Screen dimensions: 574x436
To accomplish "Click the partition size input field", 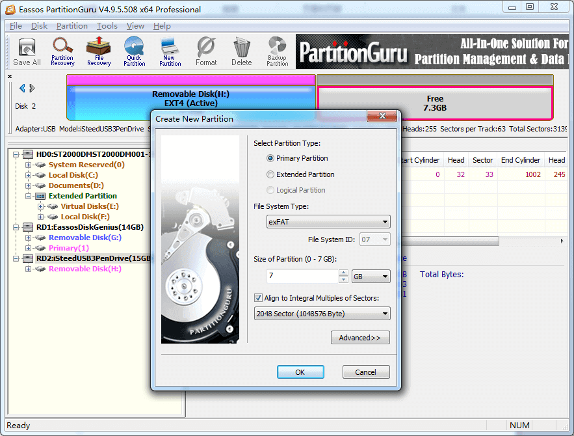I will click(x=302, y=276).
